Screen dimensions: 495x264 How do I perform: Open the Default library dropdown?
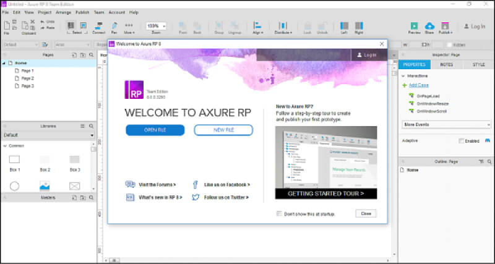click(48, 135)
